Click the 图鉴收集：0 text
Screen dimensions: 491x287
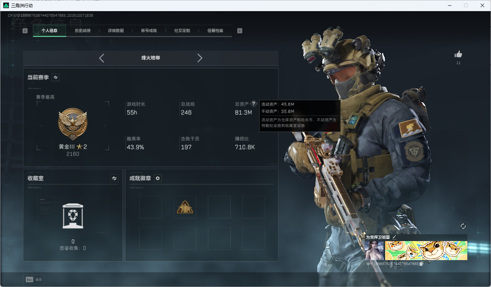point(73,248)
